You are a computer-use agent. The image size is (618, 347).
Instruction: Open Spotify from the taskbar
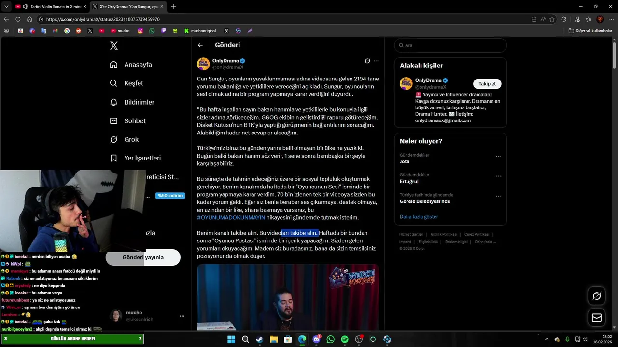(x=345, y=339)
